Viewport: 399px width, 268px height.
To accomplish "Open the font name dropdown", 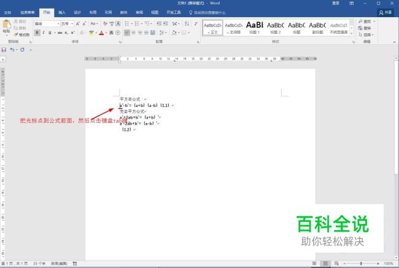I will (58, 24).
